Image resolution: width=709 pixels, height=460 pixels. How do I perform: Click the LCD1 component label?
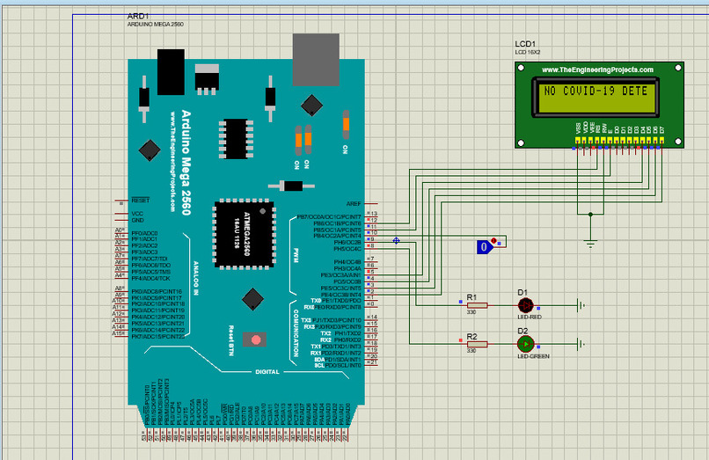525,44
